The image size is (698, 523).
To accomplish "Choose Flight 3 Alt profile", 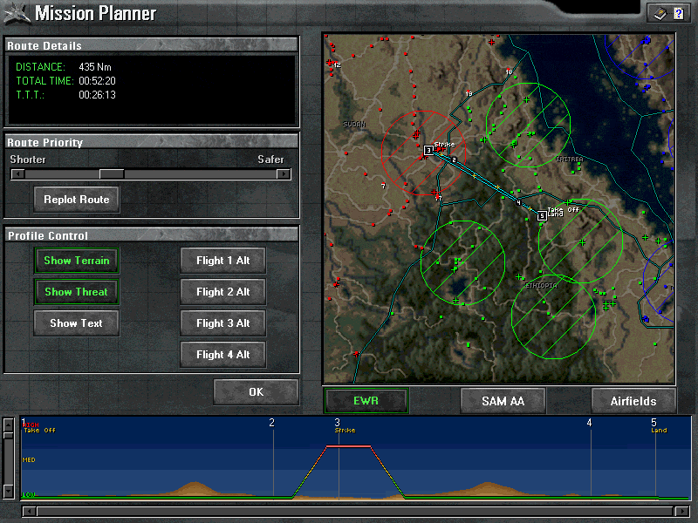I will click(x=223, y=323).
